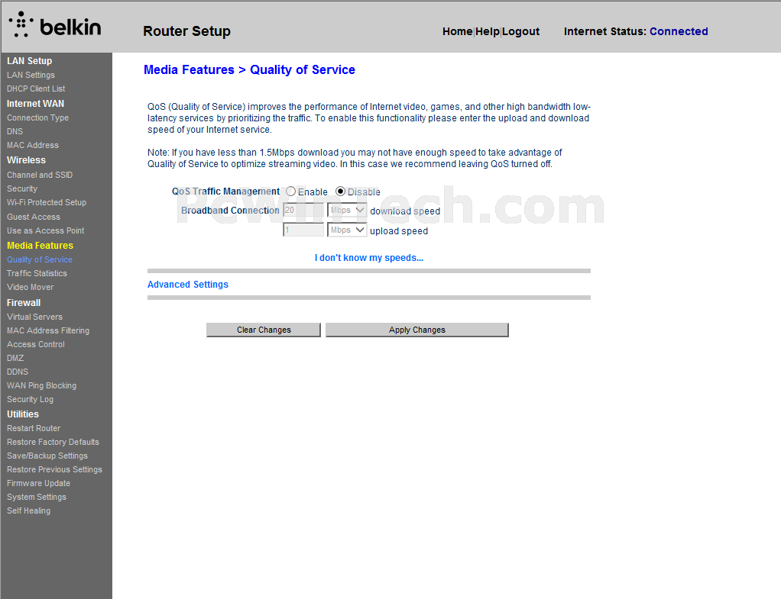781x599 pixels.
Task: Open Traffic Statistics page
Action: (x=37, y=273)
